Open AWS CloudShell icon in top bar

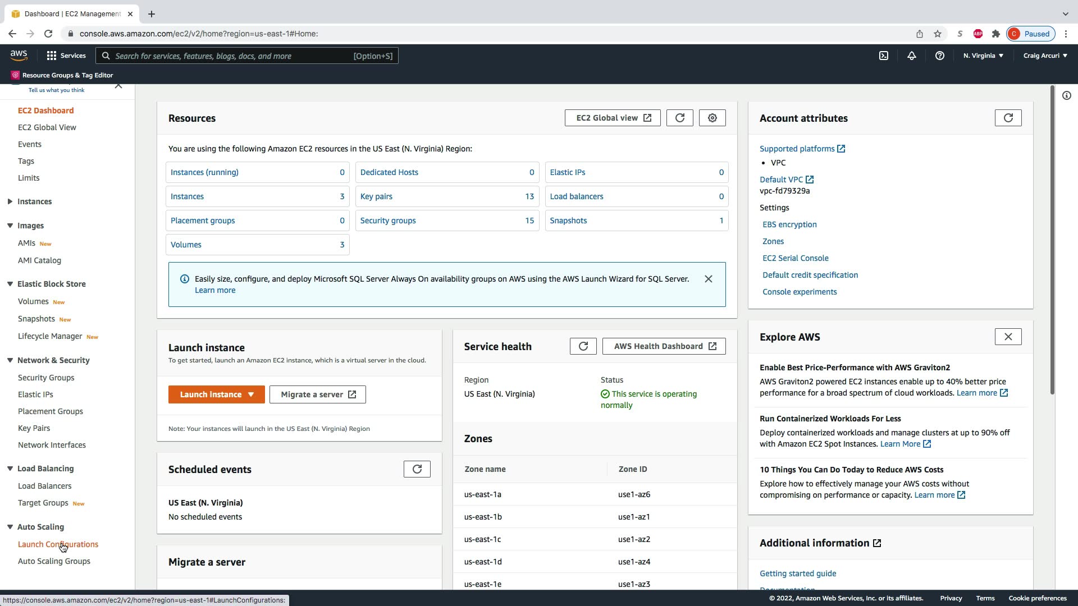[x=884, y=56]
